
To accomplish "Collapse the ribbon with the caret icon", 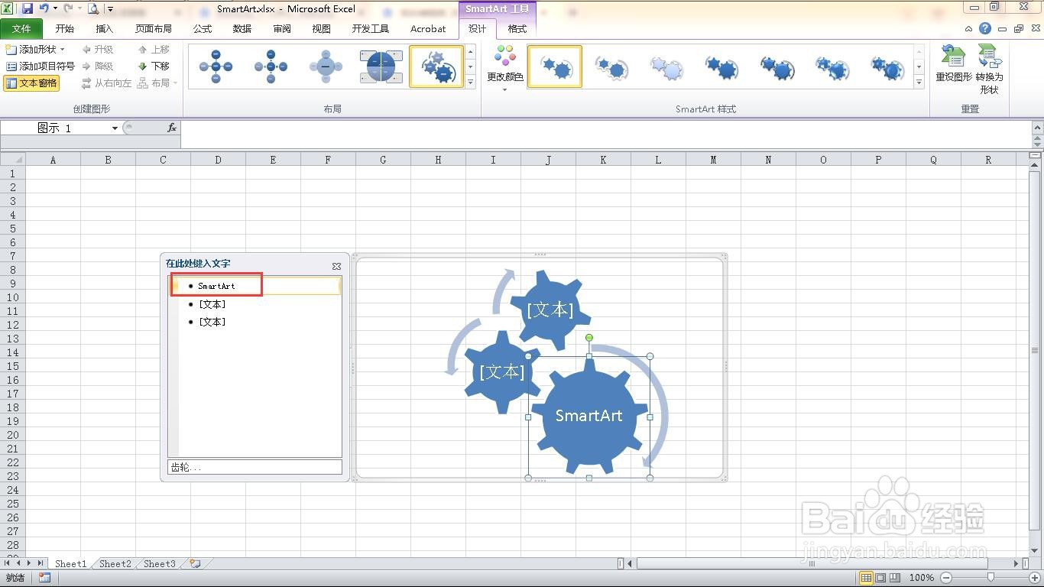I will pyautogui.click(x=968, y=29).
